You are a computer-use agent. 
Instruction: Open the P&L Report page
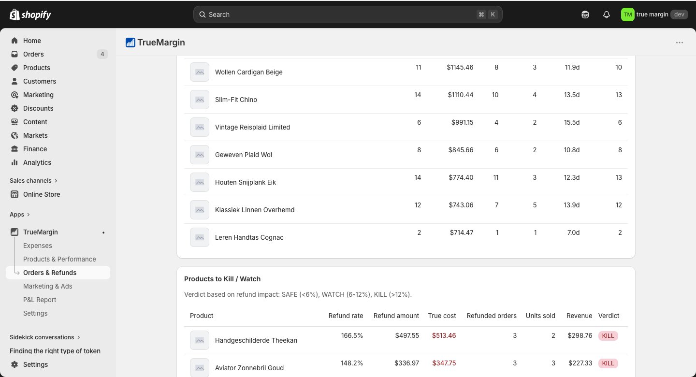pyautogui.click(x=40, y=300)
